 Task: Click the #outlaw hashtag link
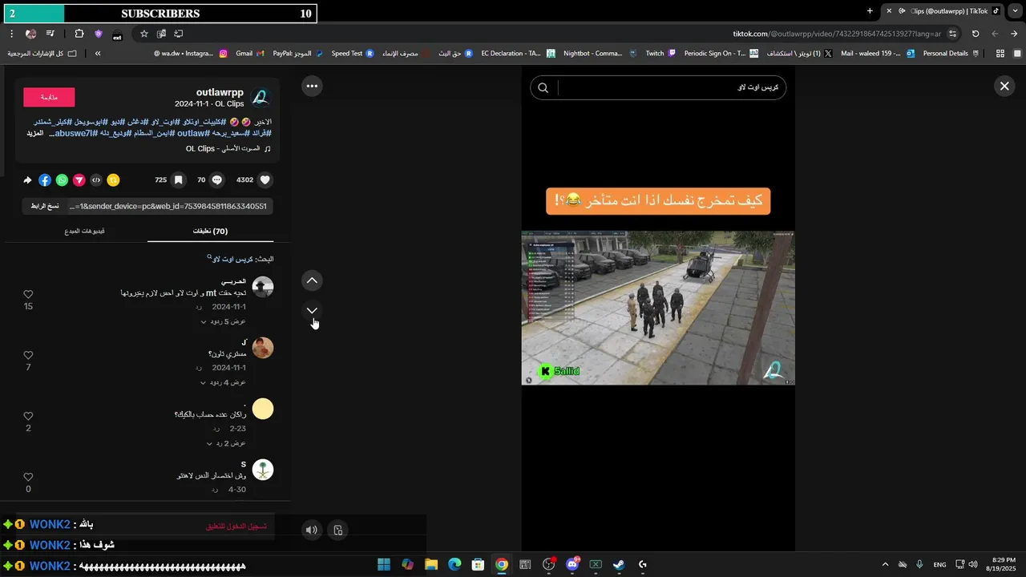click(193, 133)
